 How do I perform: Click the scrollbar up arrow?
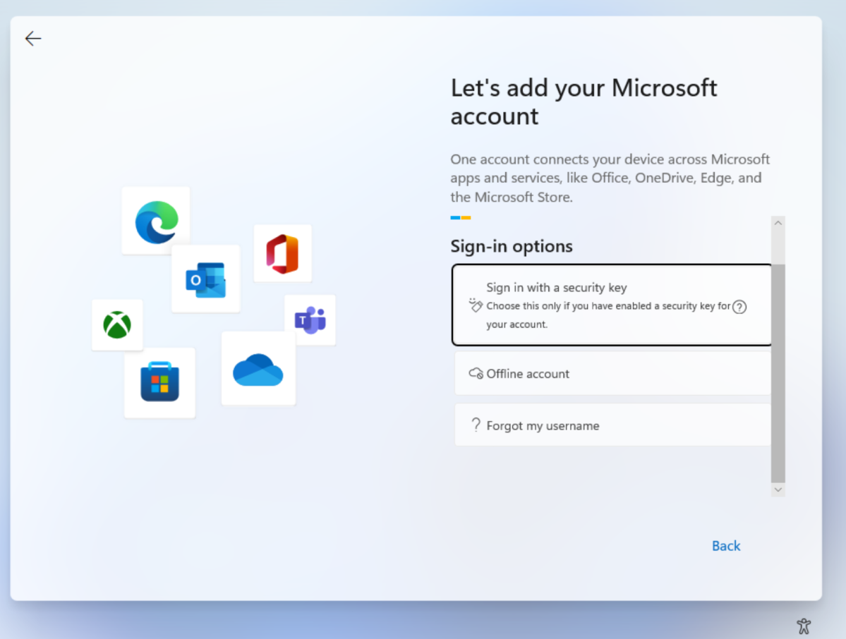click(778, 223)
